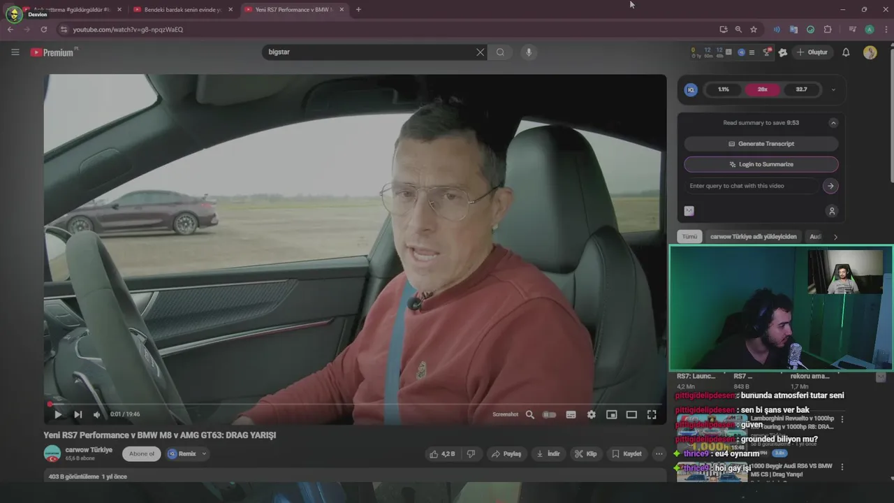The width and height of the screenshot is (894, 503).
Task: Click Login to Summarize
Action: pos(761,164)
